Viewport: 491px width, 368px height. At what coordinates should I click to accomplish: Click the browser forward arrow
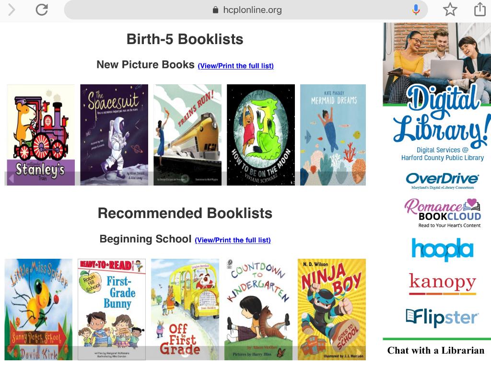click(x=12, y=10)
